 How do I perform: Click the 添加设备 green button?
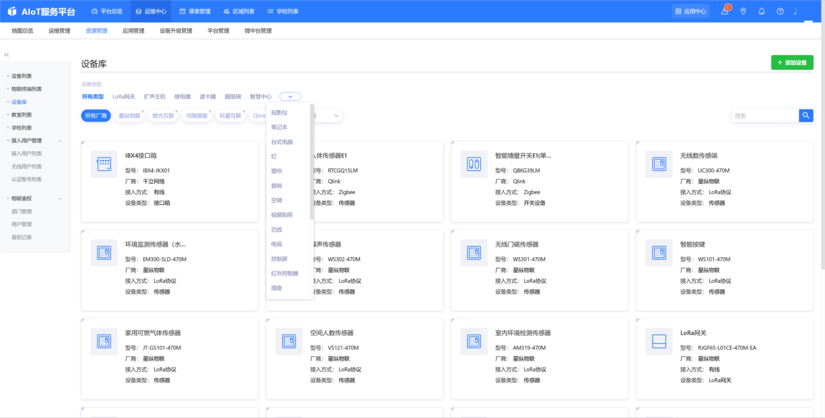click(792, 62)
